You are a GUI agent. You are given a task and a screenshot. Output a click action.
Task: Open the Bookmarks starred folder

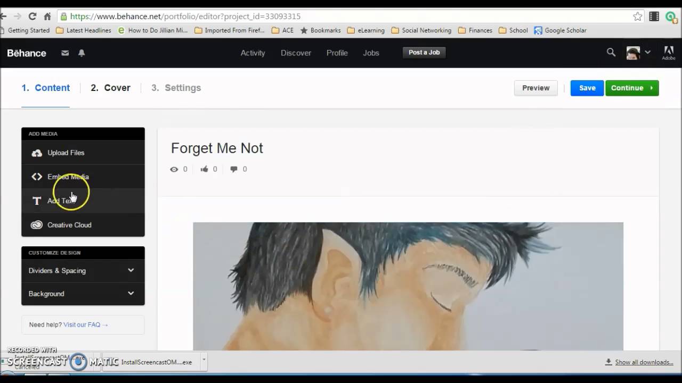tap(320, 30)
